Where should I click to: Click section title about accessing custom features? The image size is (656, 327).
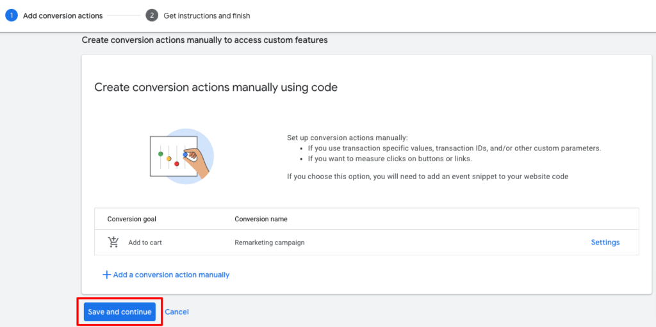coord(204,40)
